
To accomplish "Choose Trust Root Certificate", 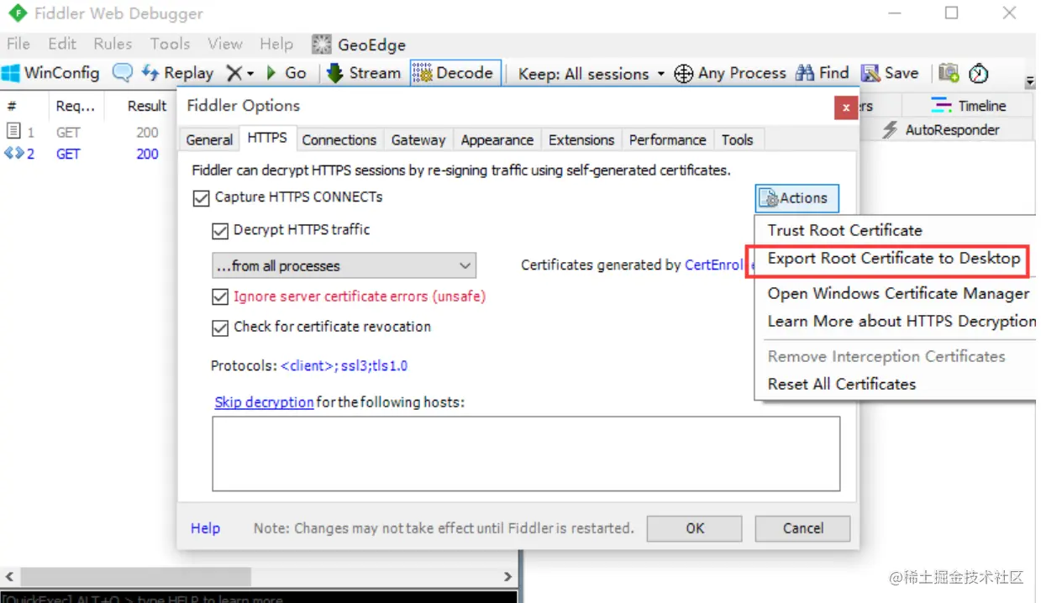I will (x=844, y=230).
